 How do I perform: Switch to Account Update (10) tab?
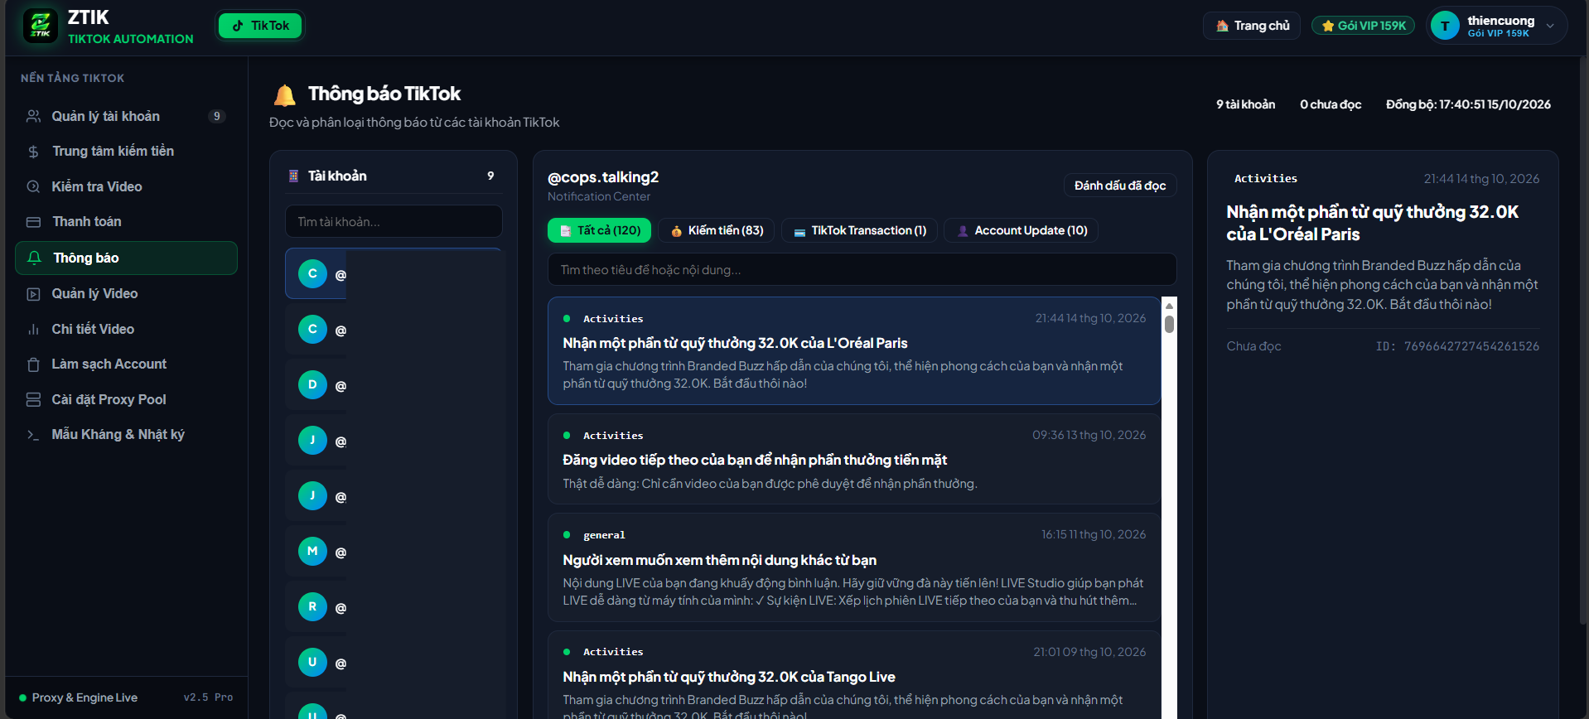pos(1021,230)
